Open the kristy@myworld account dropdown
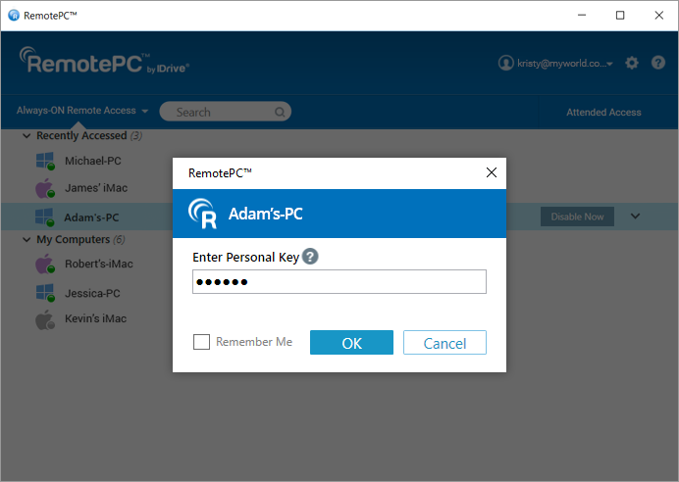The width and height of the screenshot is (679, 482). [557, 64]
